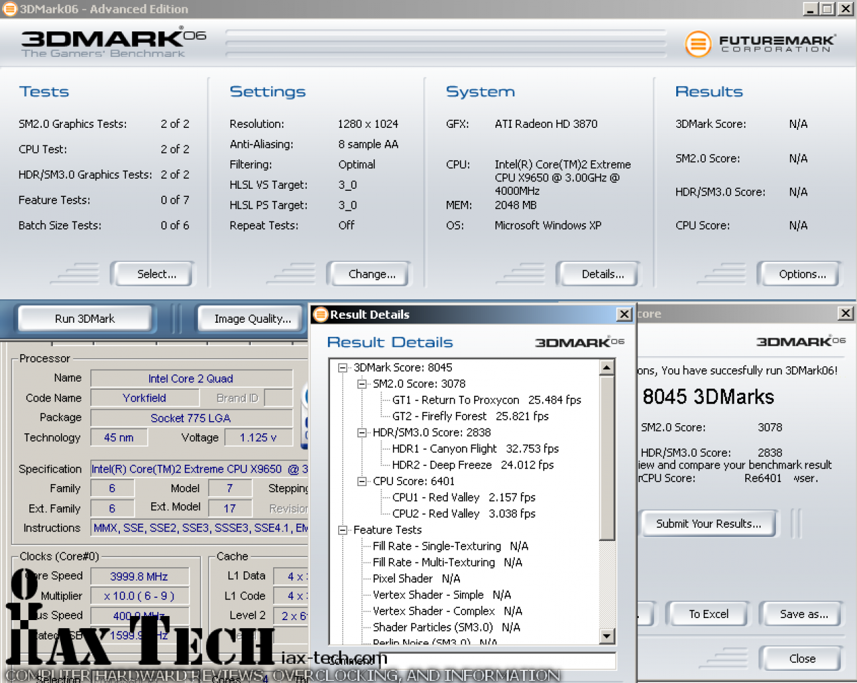The height and width of the screenshot is (683, 857).
Task: Click the Result Details vertical scrollbar thumb
Action: 607,457
